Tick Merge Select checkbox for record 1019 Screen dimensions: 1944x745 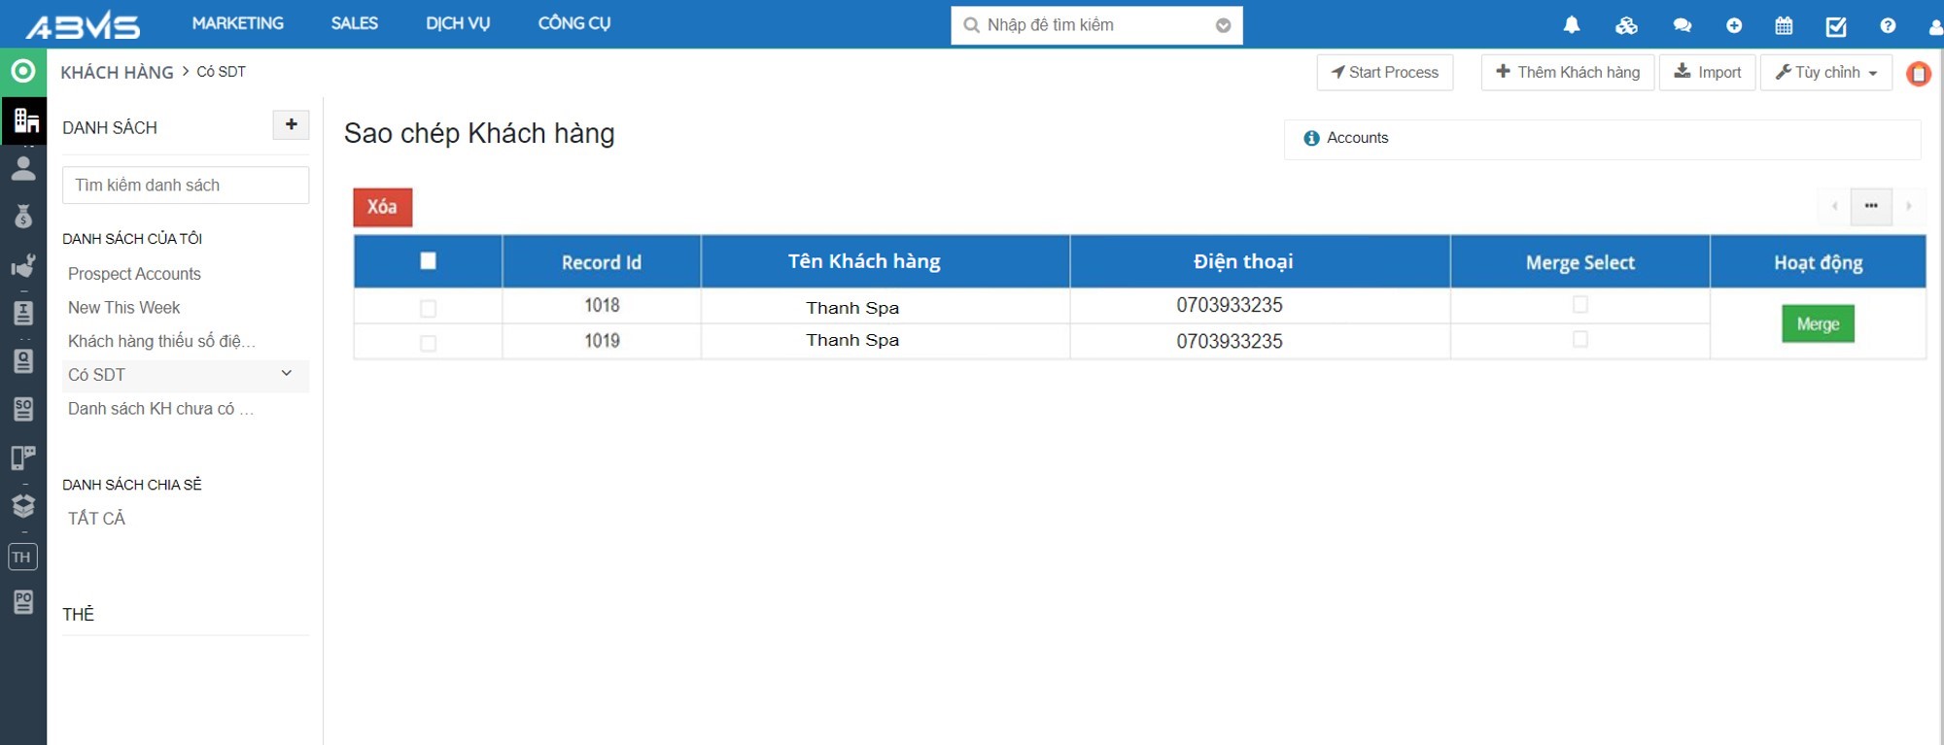click(x=1579, y=339)
